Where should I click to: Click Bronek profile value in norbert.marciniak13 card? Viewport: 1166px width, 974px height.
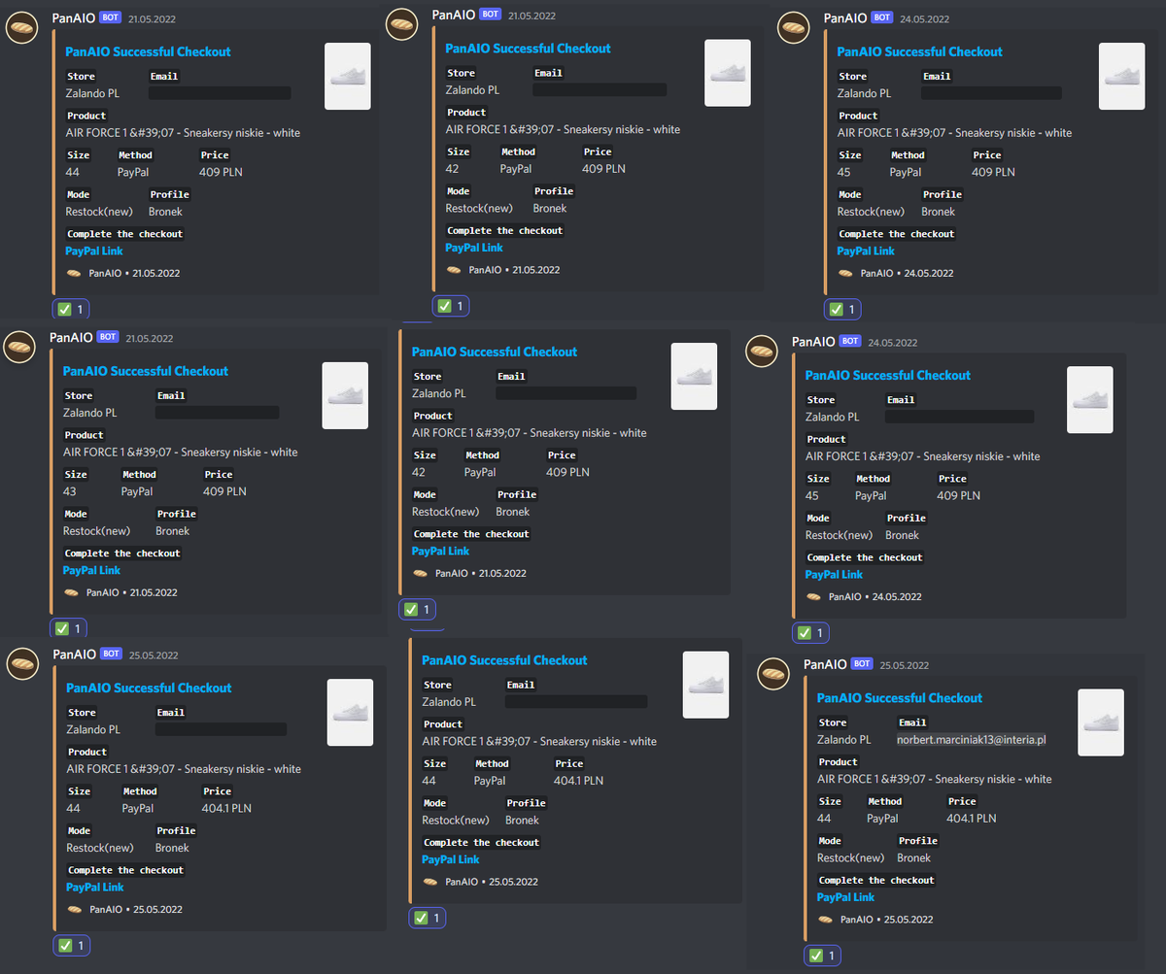pos(914,857)
